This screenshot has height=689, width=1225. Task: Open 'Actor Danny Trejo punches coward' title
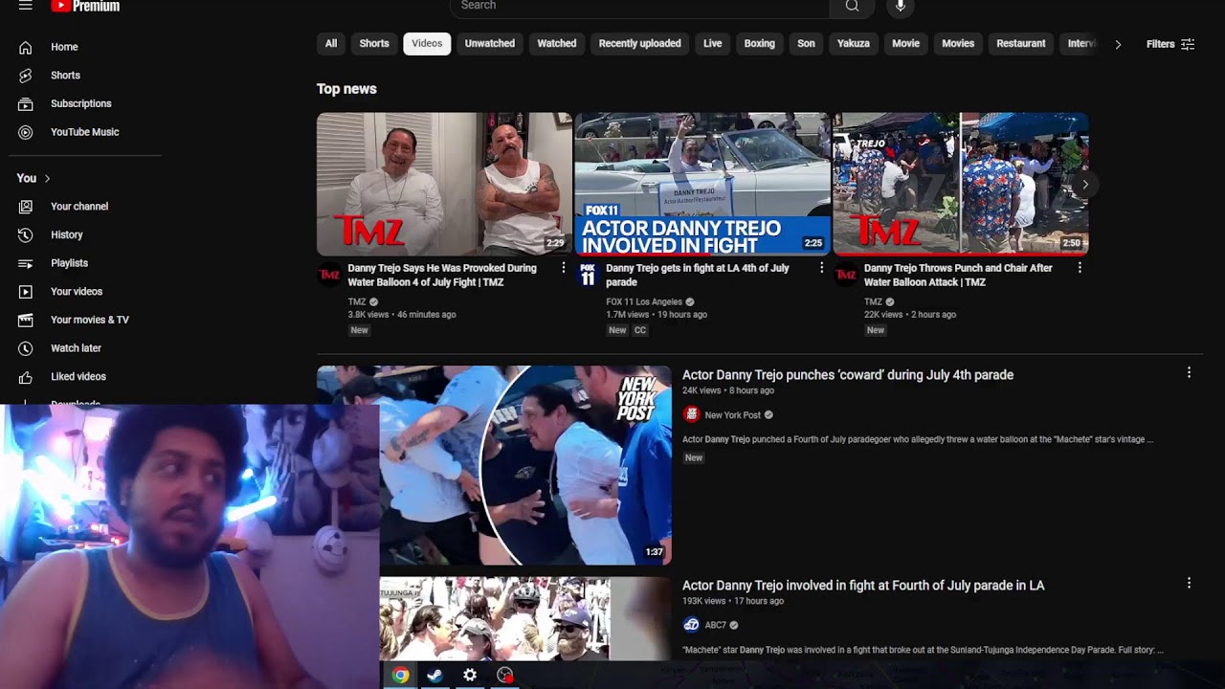coord(848,375)
